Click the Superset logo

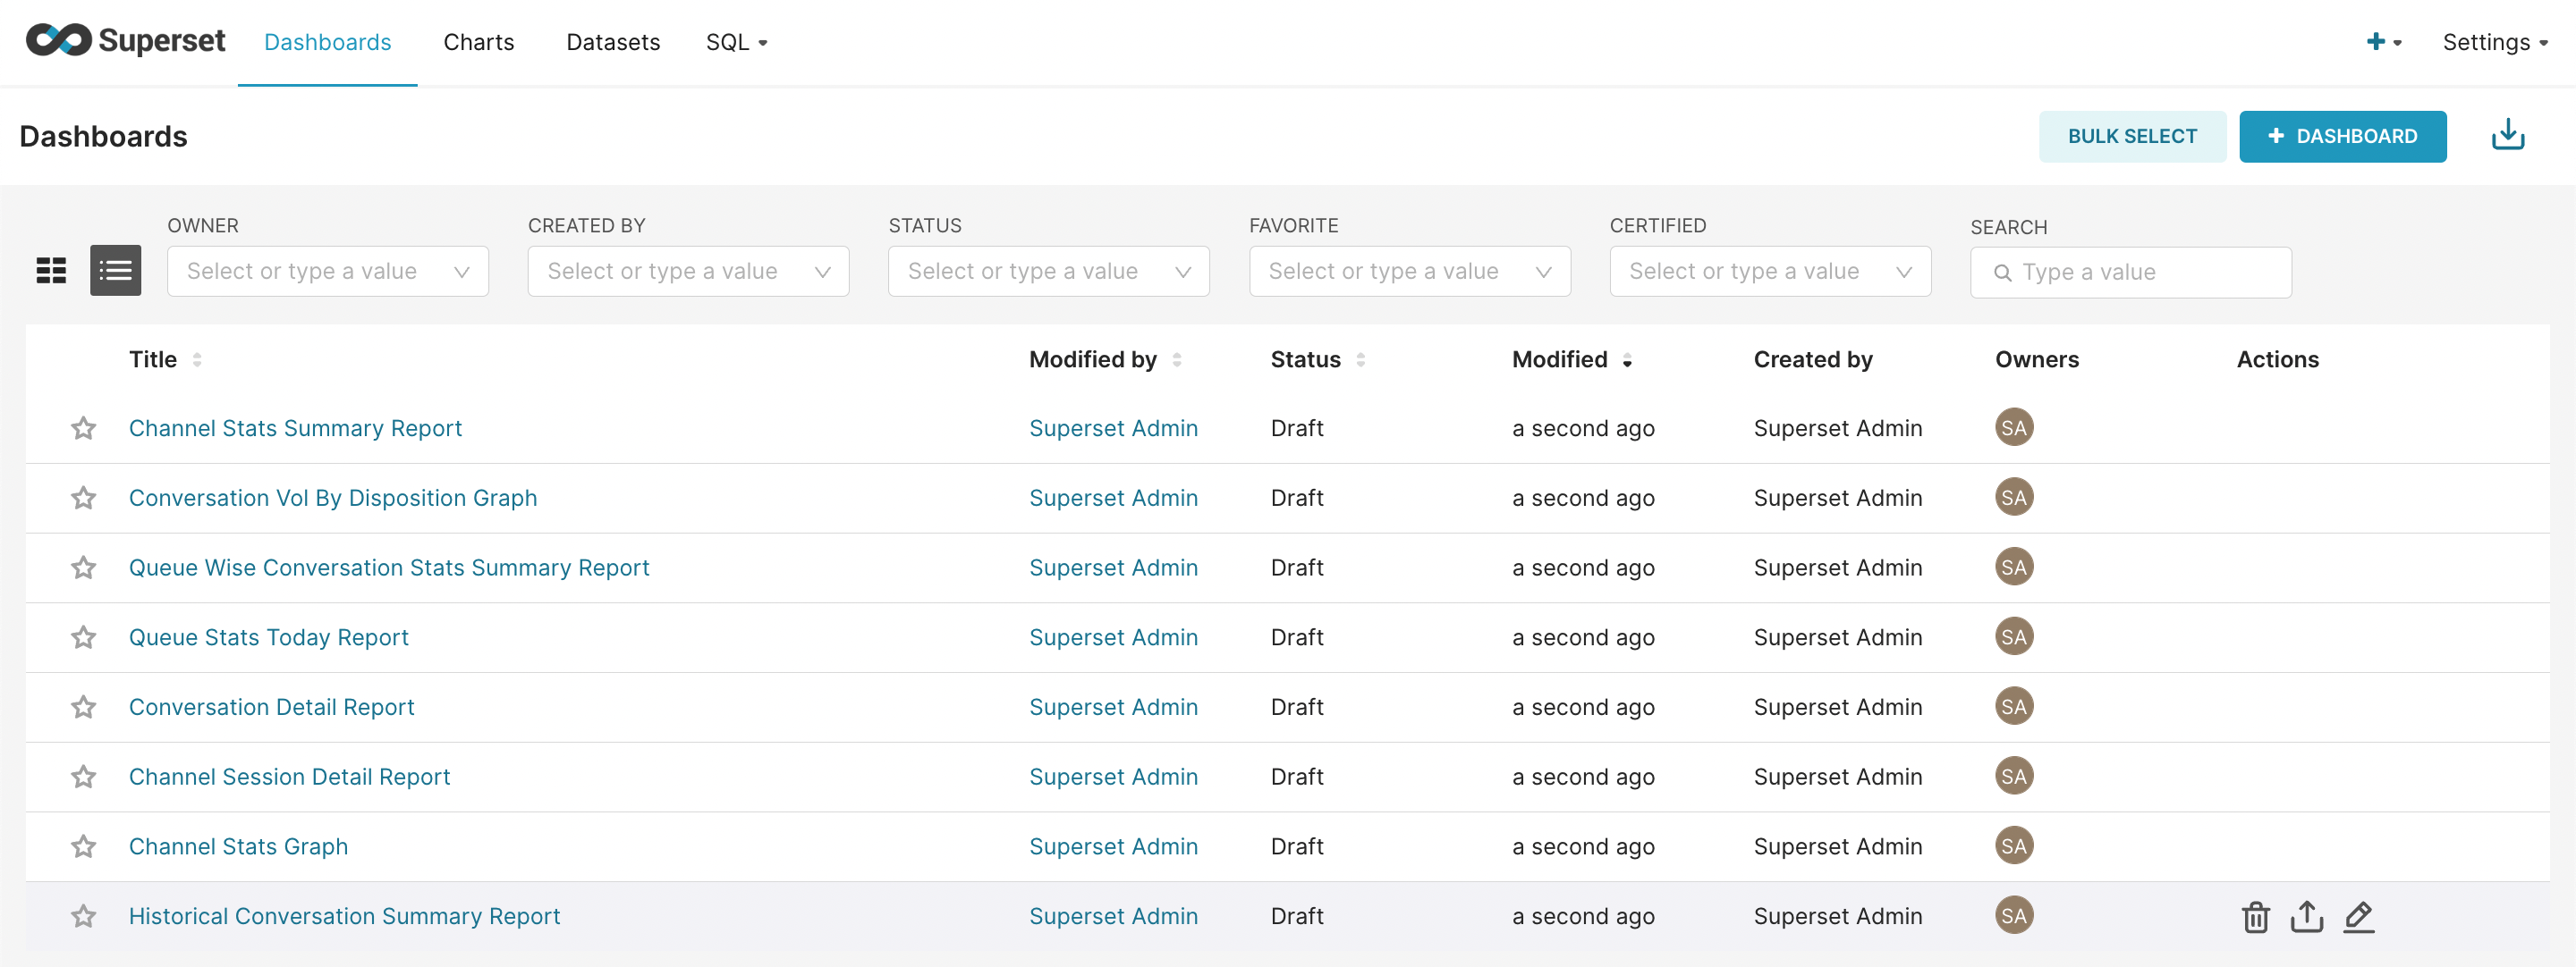pyautogui.click(x=125, y=41)
